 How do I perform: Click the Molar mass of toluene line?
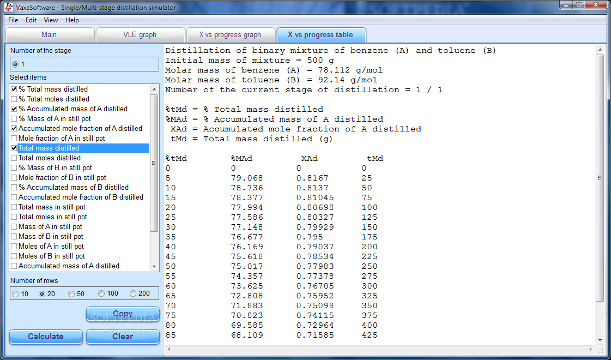[271, 80]
